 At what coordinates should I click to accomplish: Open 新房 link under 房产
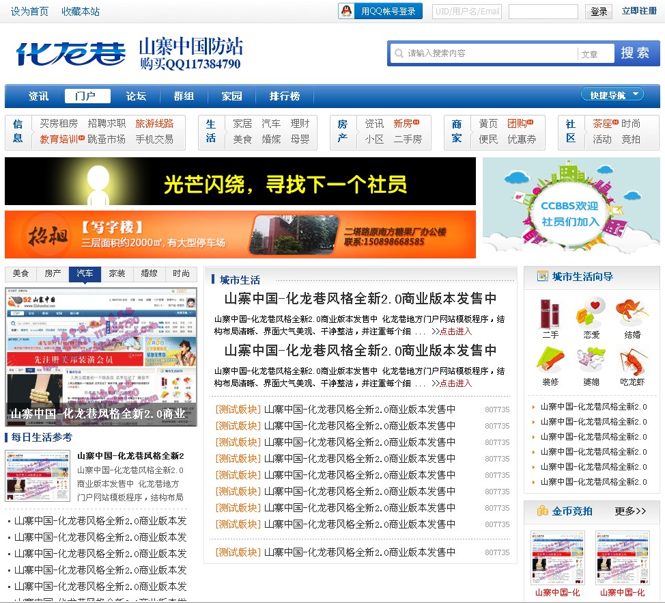(x=403, y=124)
